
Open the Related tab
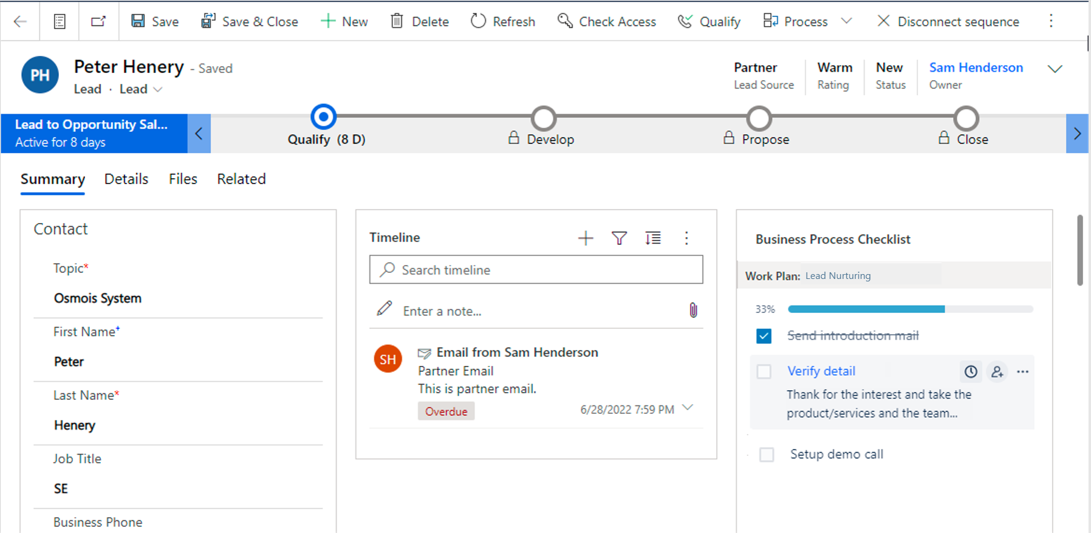pyautogui.click(x=241, y=179)
